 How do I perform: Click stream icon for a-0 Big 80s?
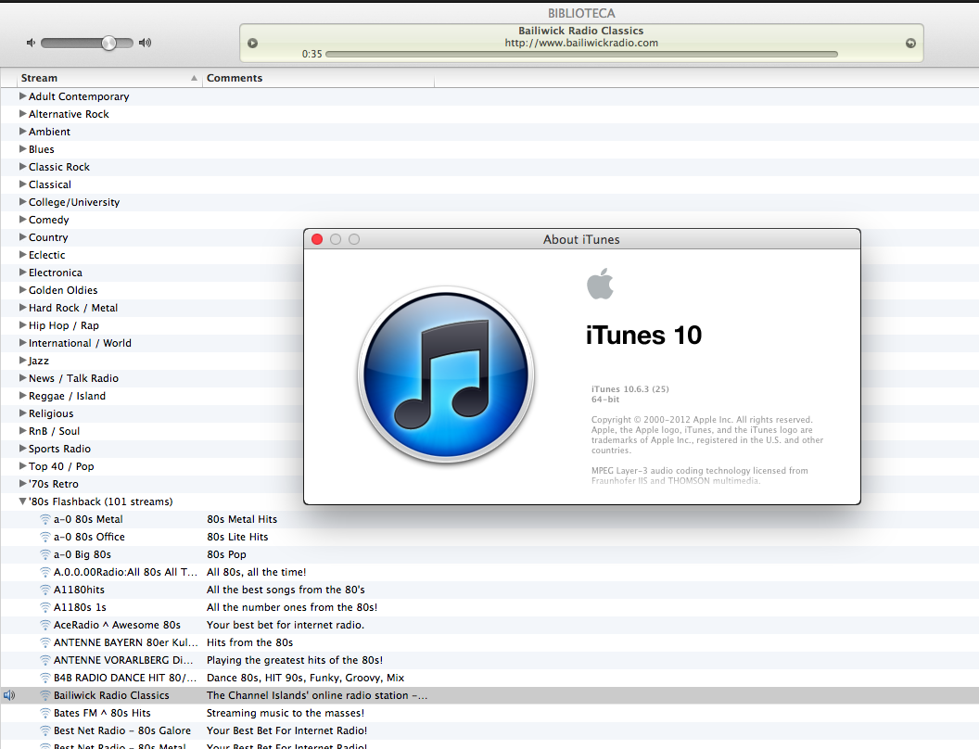[44, 554]
